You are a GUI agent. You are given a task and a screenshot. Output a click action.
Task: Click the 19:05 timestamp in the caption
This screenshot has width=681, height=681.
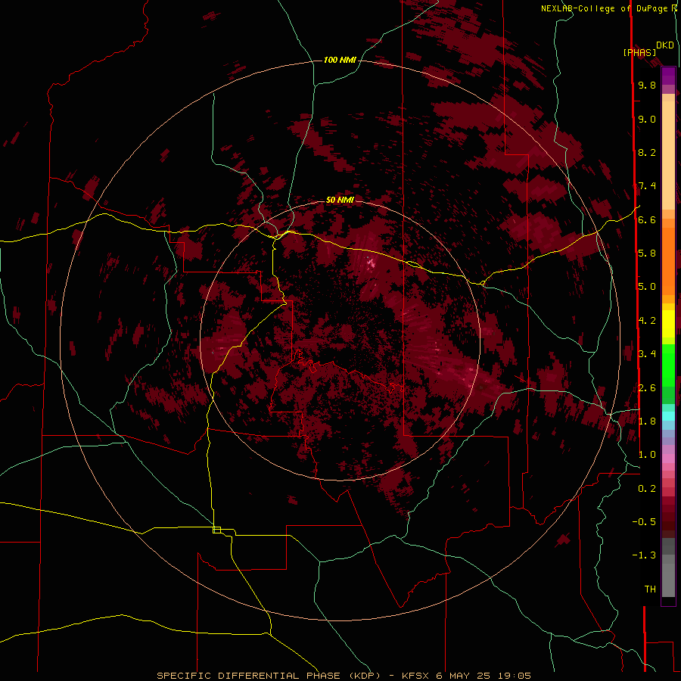pyautogui.click(x=515, y=676)
